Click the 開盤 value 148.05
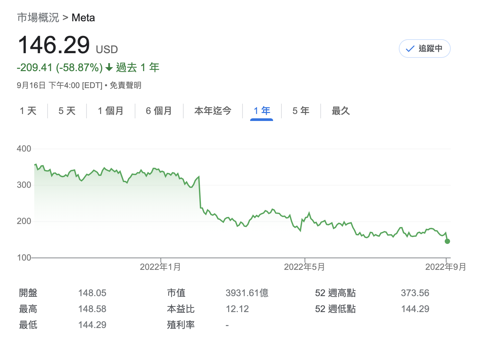 (x=92, y=293)
